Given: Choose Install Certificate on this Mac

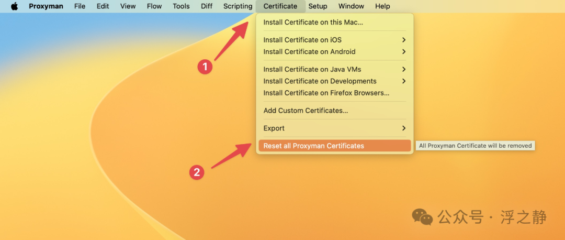Looking at the screenshot, I should (335, 23).
